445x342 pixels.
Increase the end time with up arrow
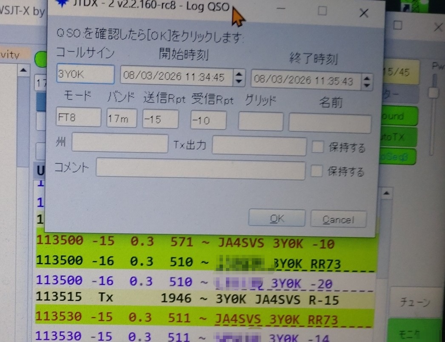367,78
